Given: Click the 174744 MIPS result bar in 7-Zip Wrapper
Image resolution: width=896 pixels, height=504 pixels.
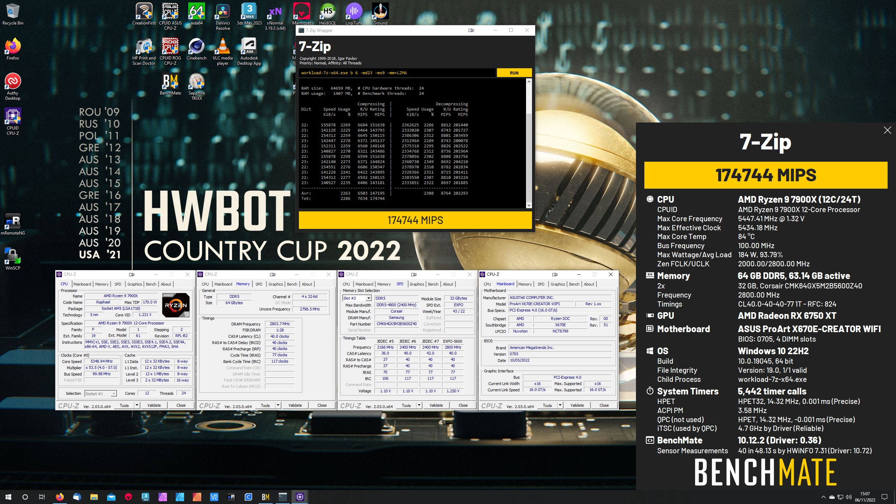Looking at the screenshot, I should pos(415,220).
